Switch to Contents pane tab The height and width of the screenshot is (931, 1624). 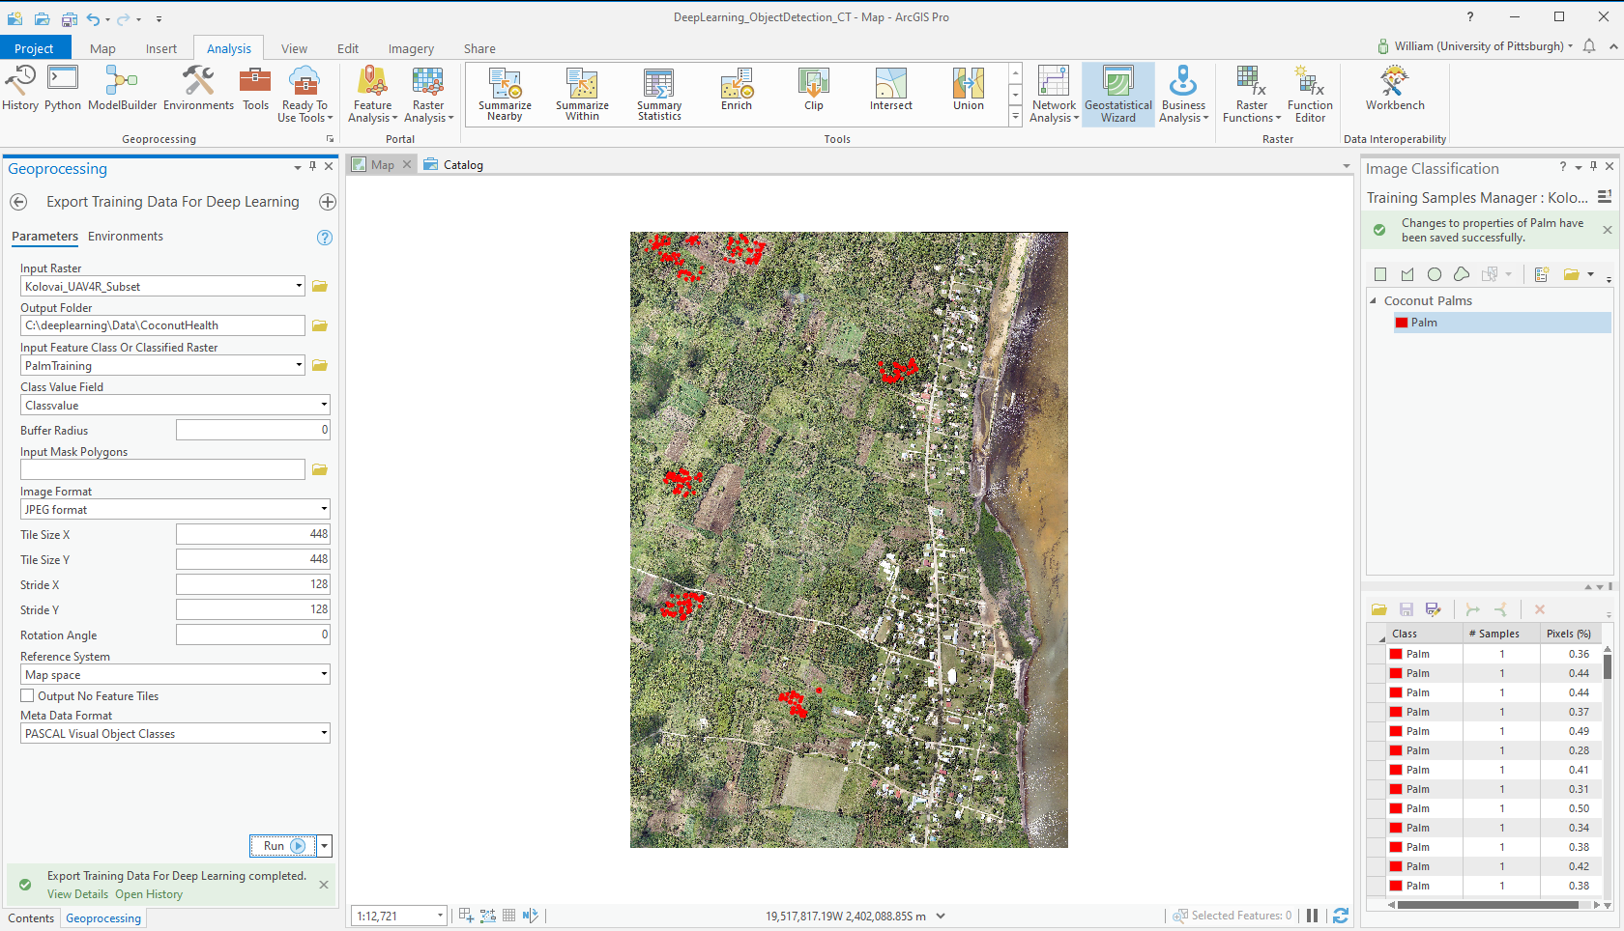click(x=31, y=918)
